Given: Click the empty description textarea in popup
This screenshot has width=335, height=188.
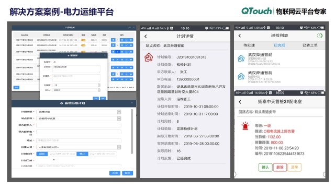Looking at the screenshot, I should 76,78.
